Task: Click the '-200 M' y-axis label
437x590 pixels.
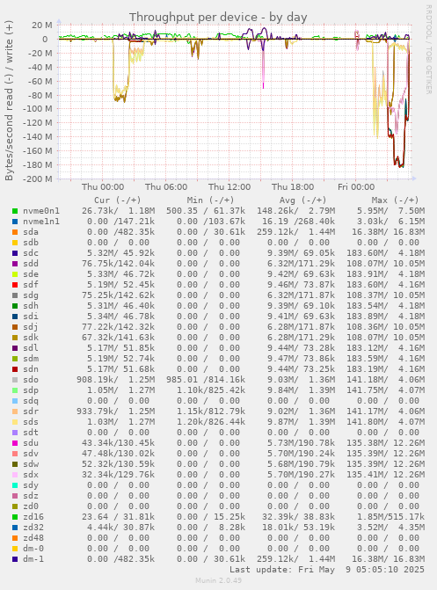Action: coord(37,179)
